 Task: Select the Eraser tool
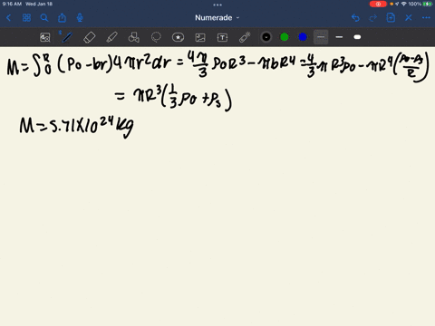89,37
